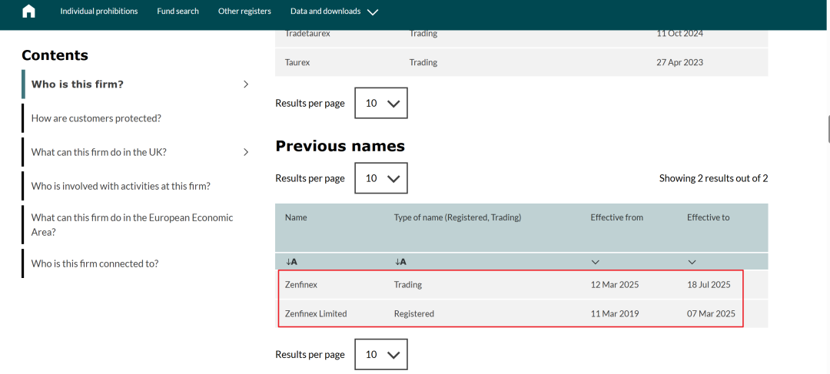This screenshot has width=830, height=374.
Task: Open Other registers in the top menu
Action: (x=244, y=12)
